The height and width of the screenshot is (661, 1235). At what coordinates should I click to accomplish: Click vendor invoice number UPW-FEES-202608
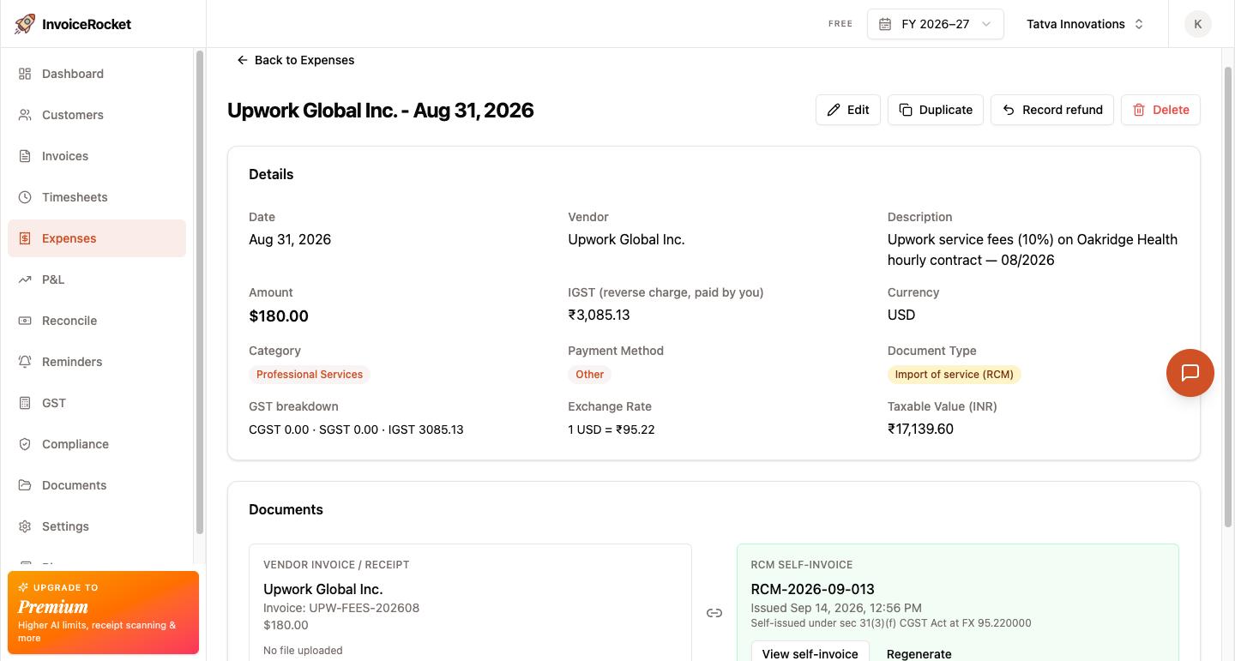[x=364, y=608]
